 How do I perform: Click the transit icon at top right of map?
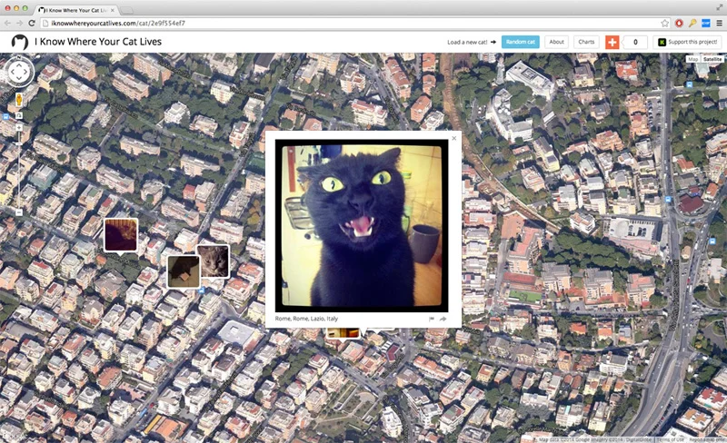tap(690, 84)
